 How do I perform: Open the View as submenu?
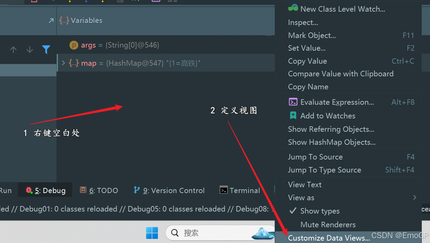[348, 198]
